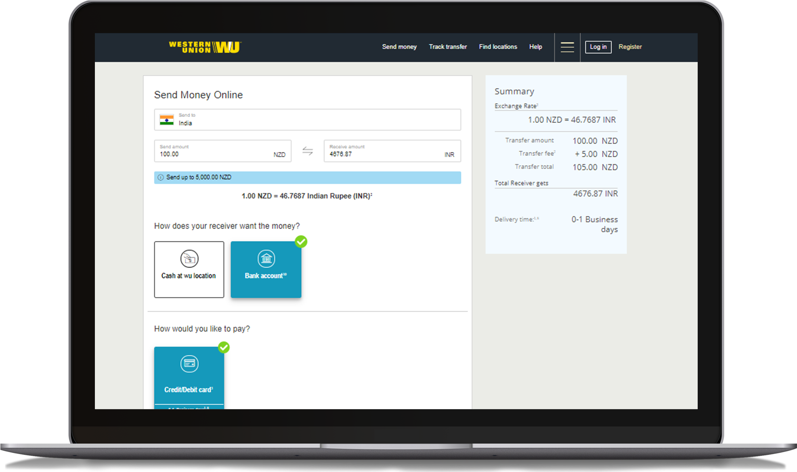Screen dimensions: 797x472
Task: Click the Register link
Action: click(x=630, y=47)
